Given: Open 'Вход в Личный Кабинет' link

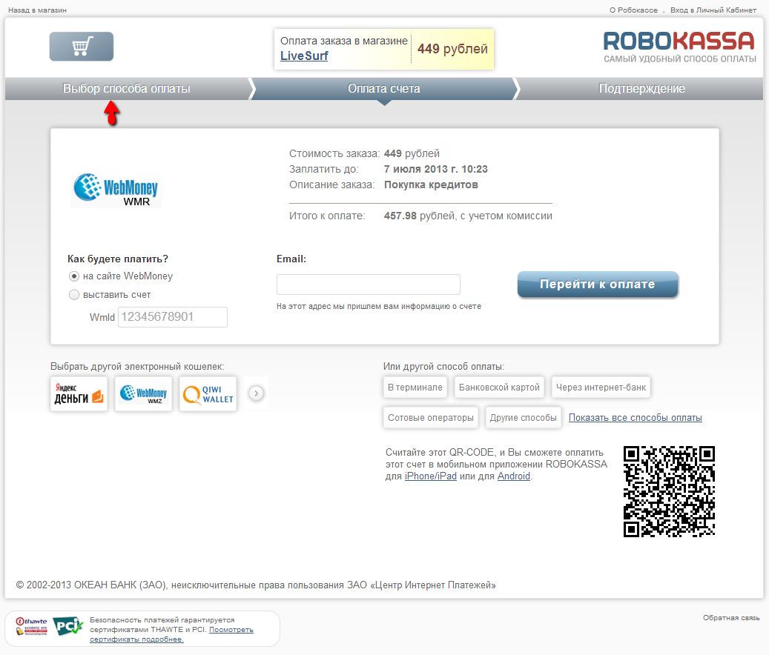Looking at the screenshot, I should [x=713, y=10].
